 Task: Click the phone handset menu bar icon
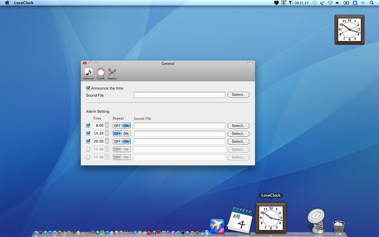[322, 3]
